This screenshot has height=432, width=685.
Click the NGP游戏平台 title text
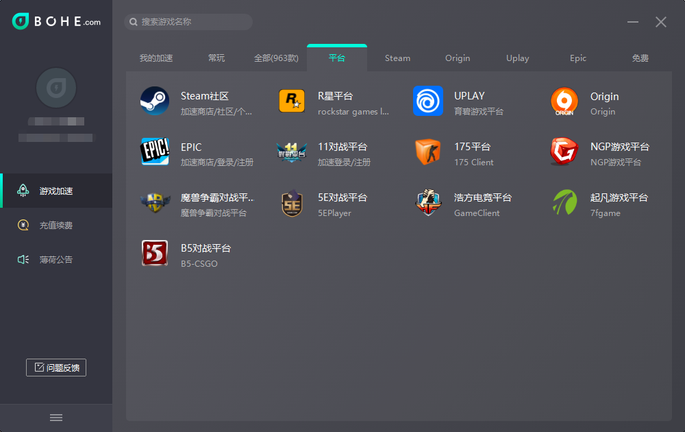point(619,147)
